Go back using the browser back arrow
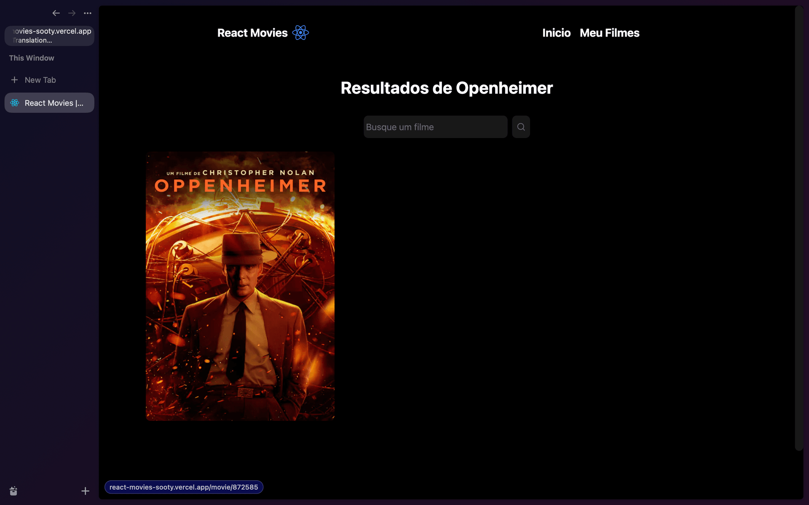The image size is (809, 505). [56, 13]
